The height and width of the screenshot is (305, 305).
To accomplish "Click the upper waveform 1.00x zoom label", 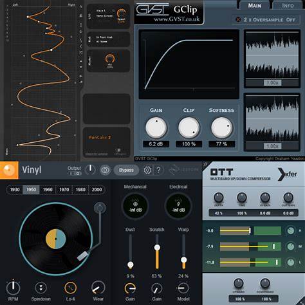I will pyautogui.click(x=272, y=82).
